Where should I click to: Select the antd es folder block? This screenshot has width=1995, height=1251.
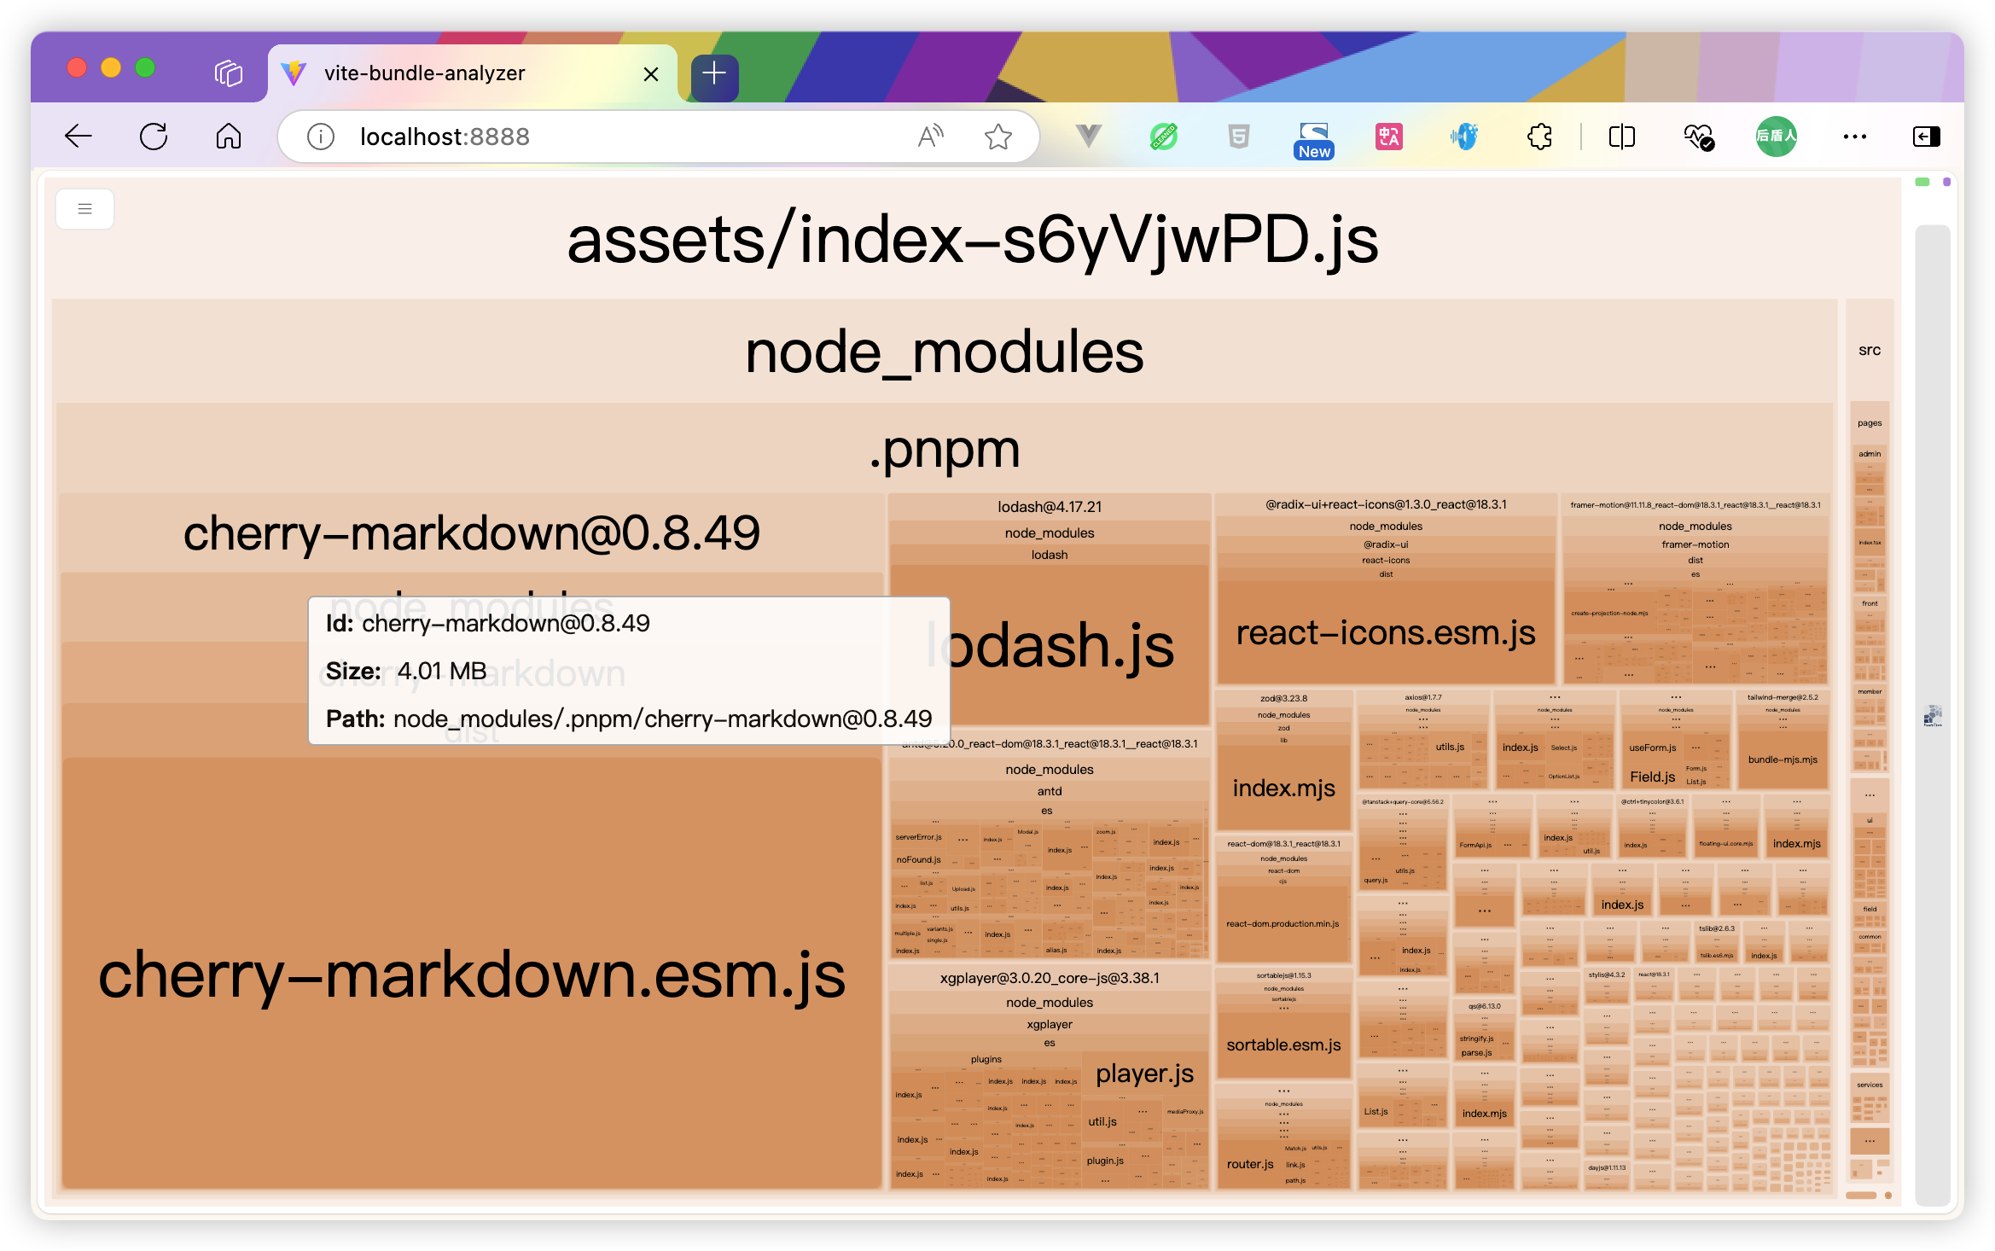(x=1048, y=811)
